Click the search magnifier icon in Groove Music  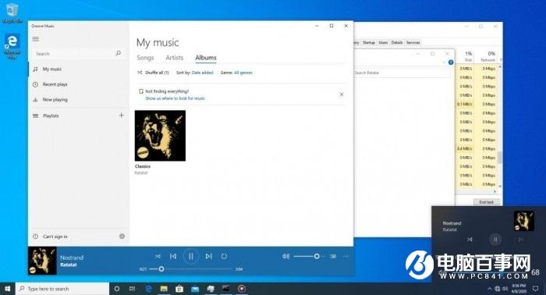(118, 53)
